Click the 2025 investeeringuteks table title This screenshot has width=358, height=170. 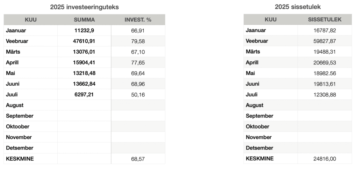point(85,7)
